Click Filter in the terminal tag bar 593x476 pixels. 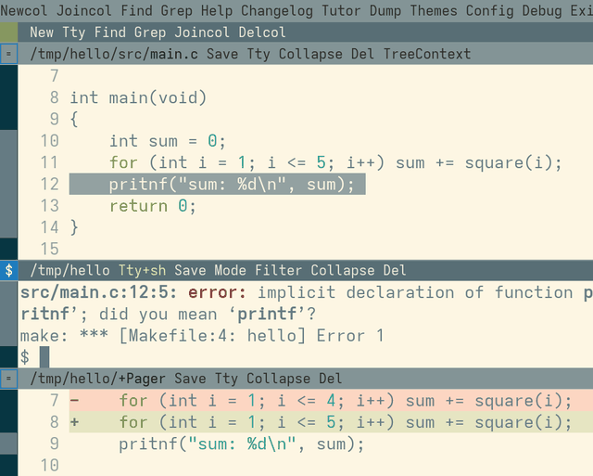(278, 270)
